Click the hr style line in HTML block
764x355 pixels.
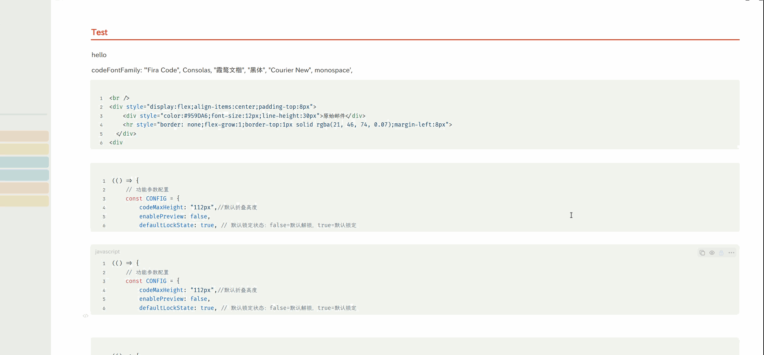pyautogui.click(x=287, y=125)
